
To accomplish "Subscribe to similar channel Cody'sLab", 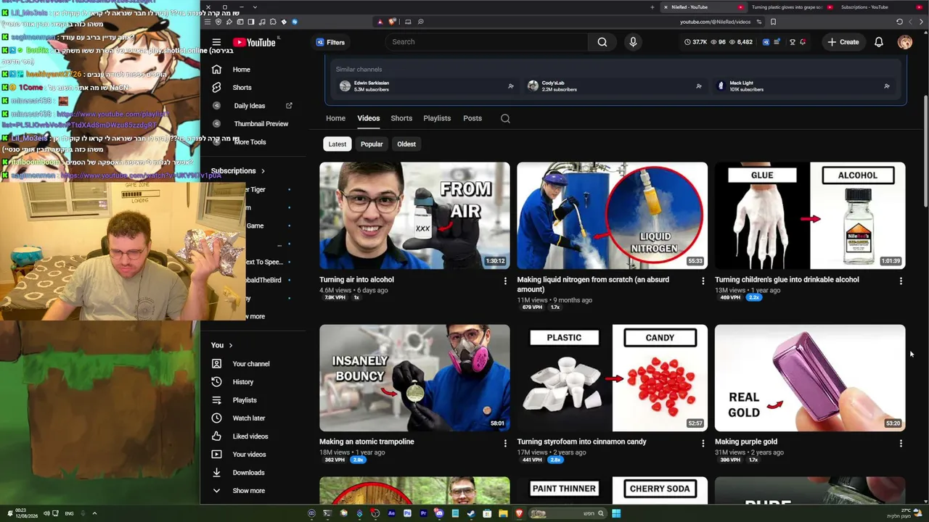I will coord(699,86).
